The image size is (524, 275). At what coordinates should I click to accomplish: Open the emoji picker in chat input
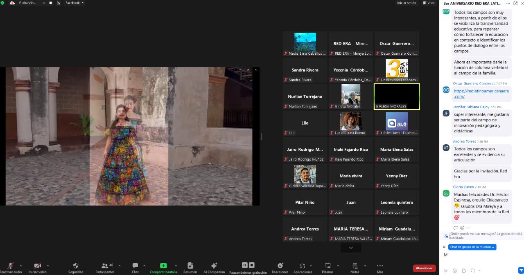point(455,271)
